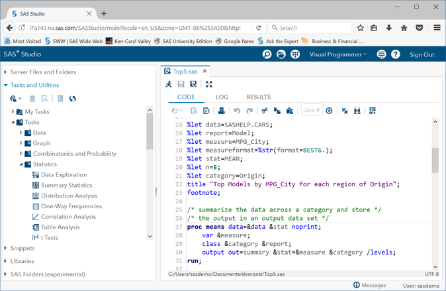Screen dimensions: 446x291
Task: Print the code using printer icon
Action: tap(222, 111)
